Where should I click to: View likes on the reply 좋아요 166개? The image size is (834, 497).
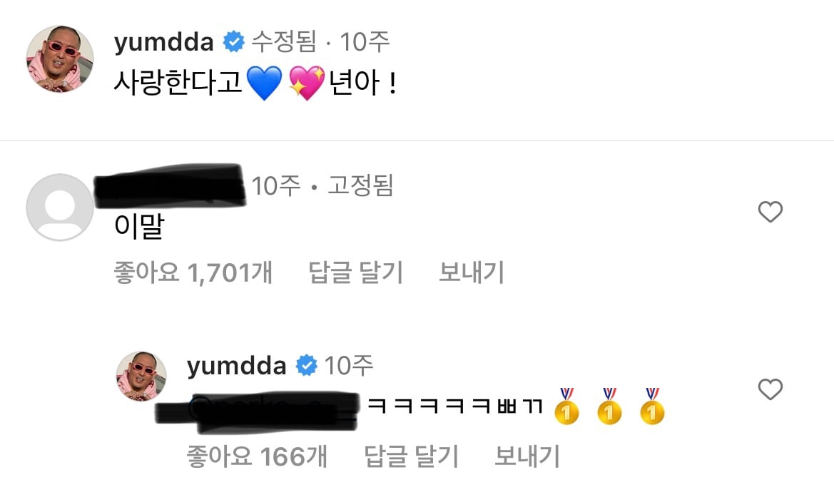(257, 456)
